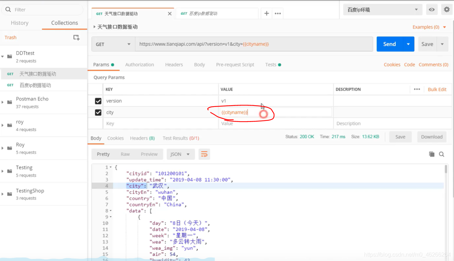Open the Code link
Image resolution: width=454 pixels, height=261 pixels.
(x=410, y=65)
